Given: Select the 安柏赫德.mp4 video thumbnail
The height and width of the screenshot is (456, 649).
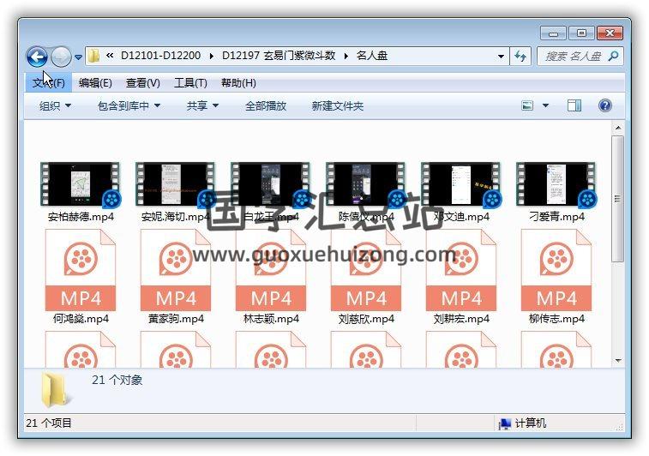Looking at the screenshot, I should click(x=81, y=184).
